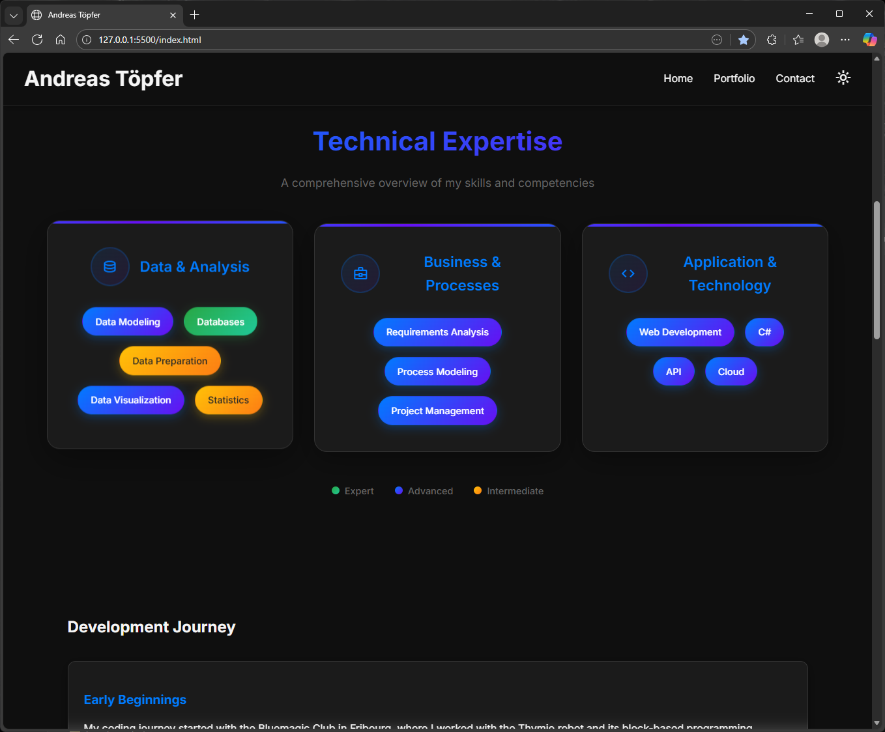View site information icon beside the URL
Viewport: 885px width, 732px height.
87,40
